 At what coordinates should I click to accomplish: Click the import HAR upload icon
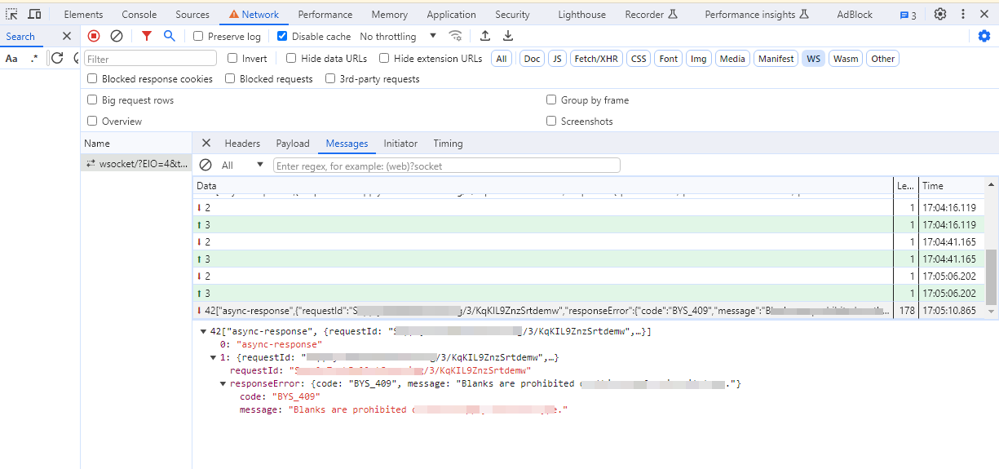[x=485, y=36]
